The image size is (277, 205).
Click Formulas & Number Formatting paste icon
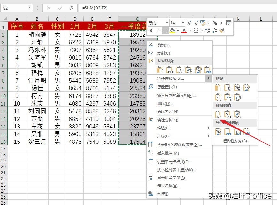pyautogui.click(x=237, y=87)
